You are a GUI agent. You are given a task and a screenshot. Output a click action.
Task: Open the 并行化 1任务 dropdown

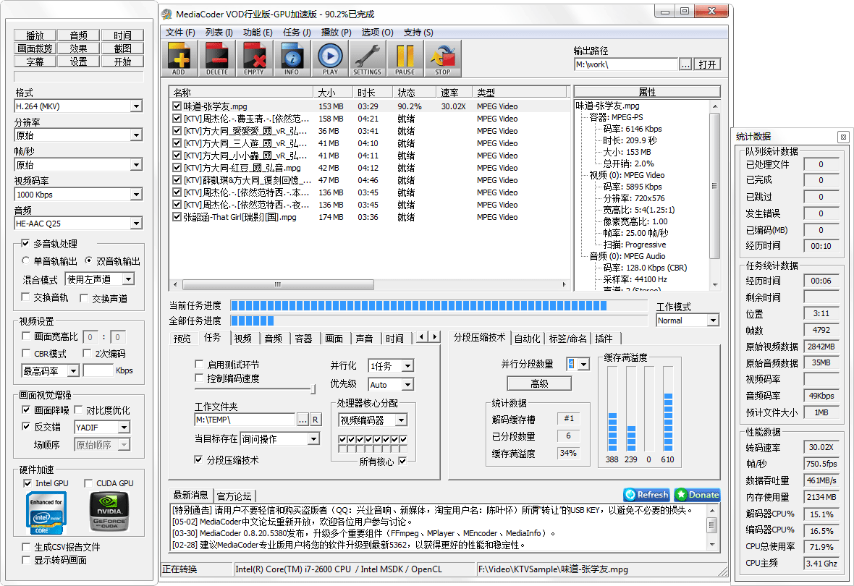408,366
